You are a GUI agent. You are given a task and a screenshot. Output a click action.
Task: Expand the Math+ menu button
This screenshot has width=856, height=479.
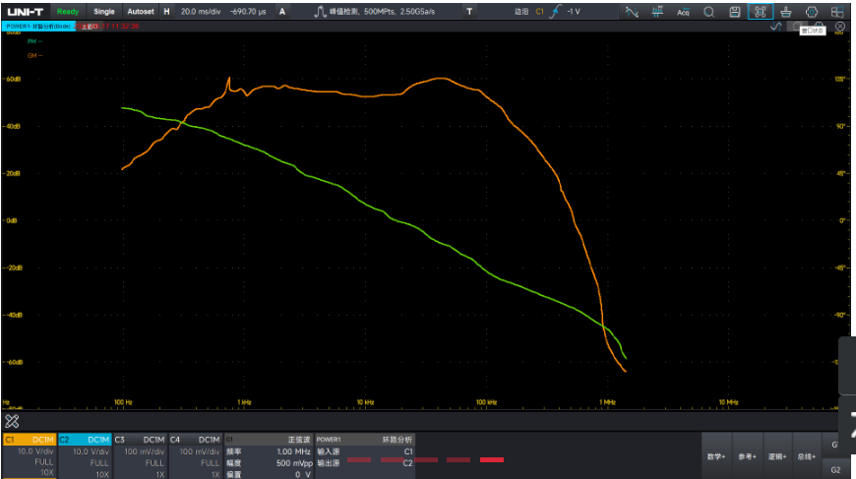(x=715, y=456)
